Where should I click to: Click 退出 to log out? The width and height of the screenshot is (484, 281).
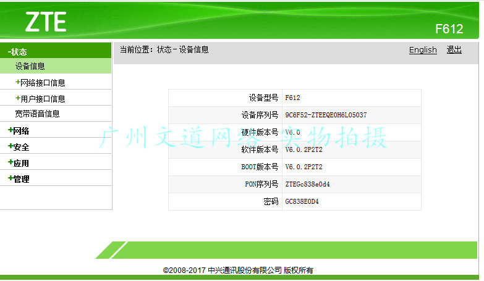click(454, 49)
